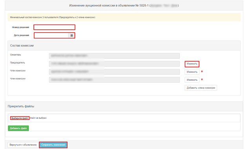The image size is (245, 149).
Task: Click Изменить for the Председатель row
Action: point(192,64)
